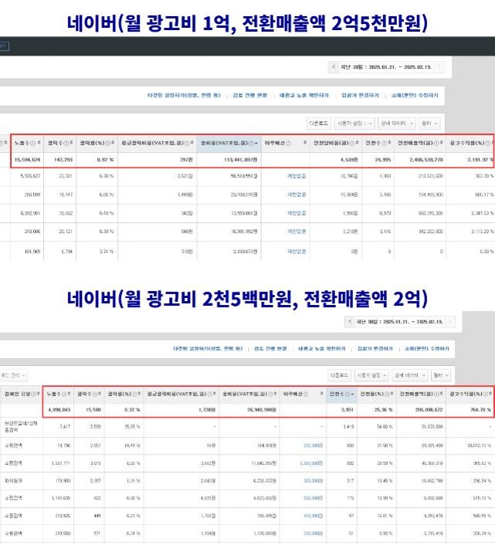Image resolution: width=495 pixels, height=555 pixels.
Task: Select the 브랜드검색/신제품검색 campaign type cell
Action: (x=22, y=426)
